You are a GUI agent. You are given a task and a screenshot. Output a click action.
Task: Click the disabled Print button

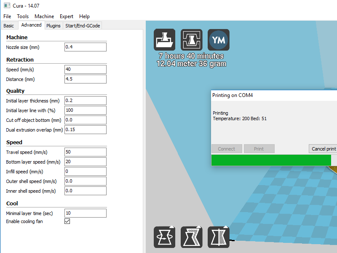click(259, 149)
